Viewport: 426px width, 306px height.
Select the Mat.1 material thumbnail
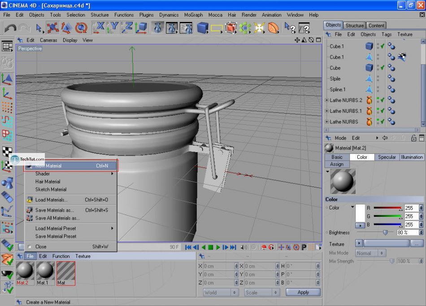coord(45,273)
